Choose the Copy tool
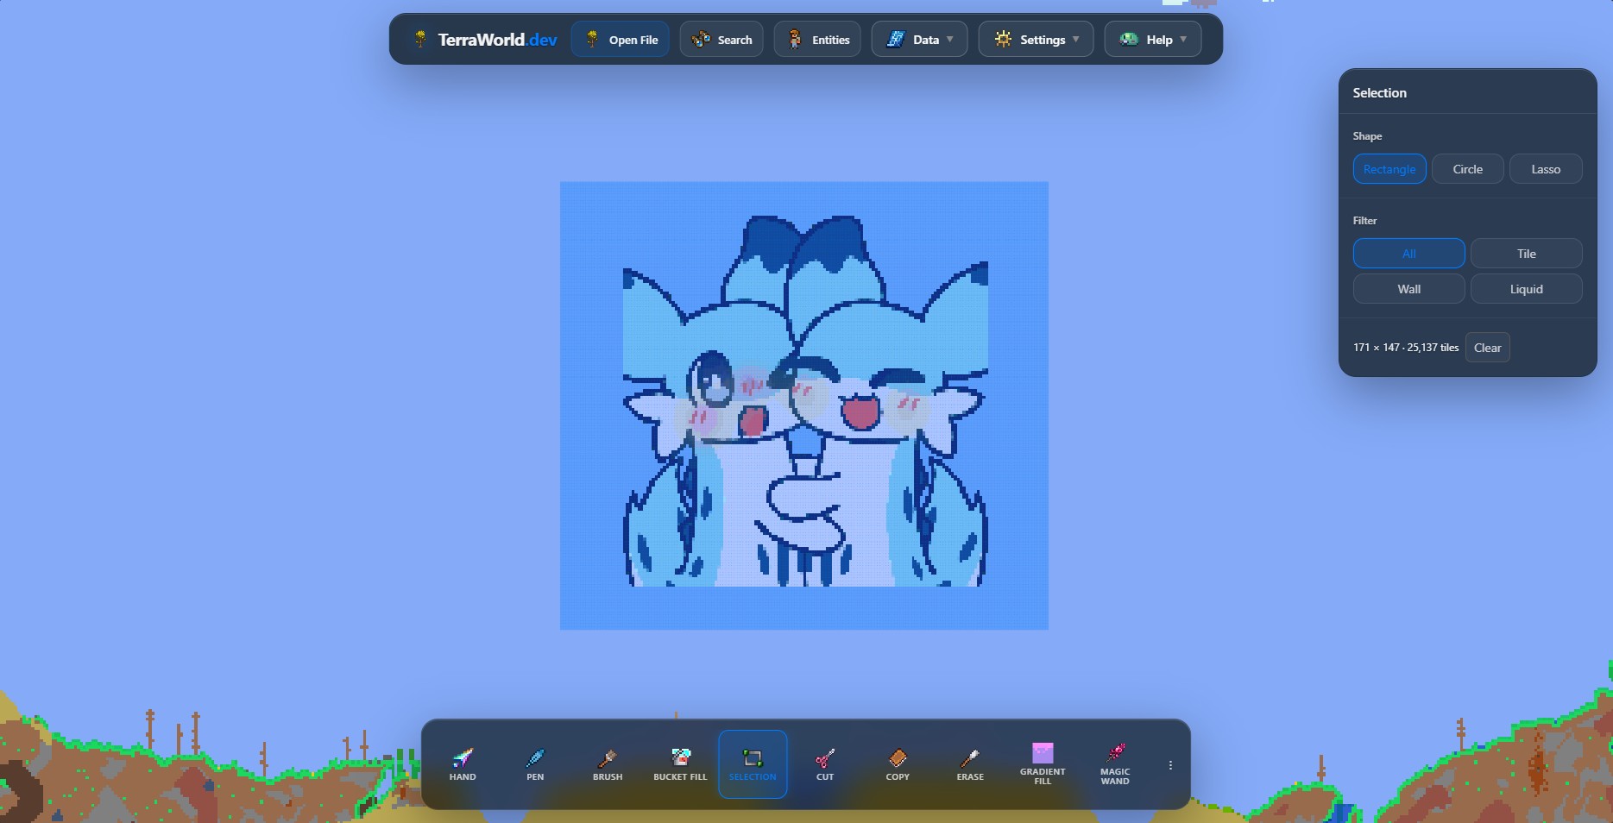Screen dimensions: 1613x823 898,764
